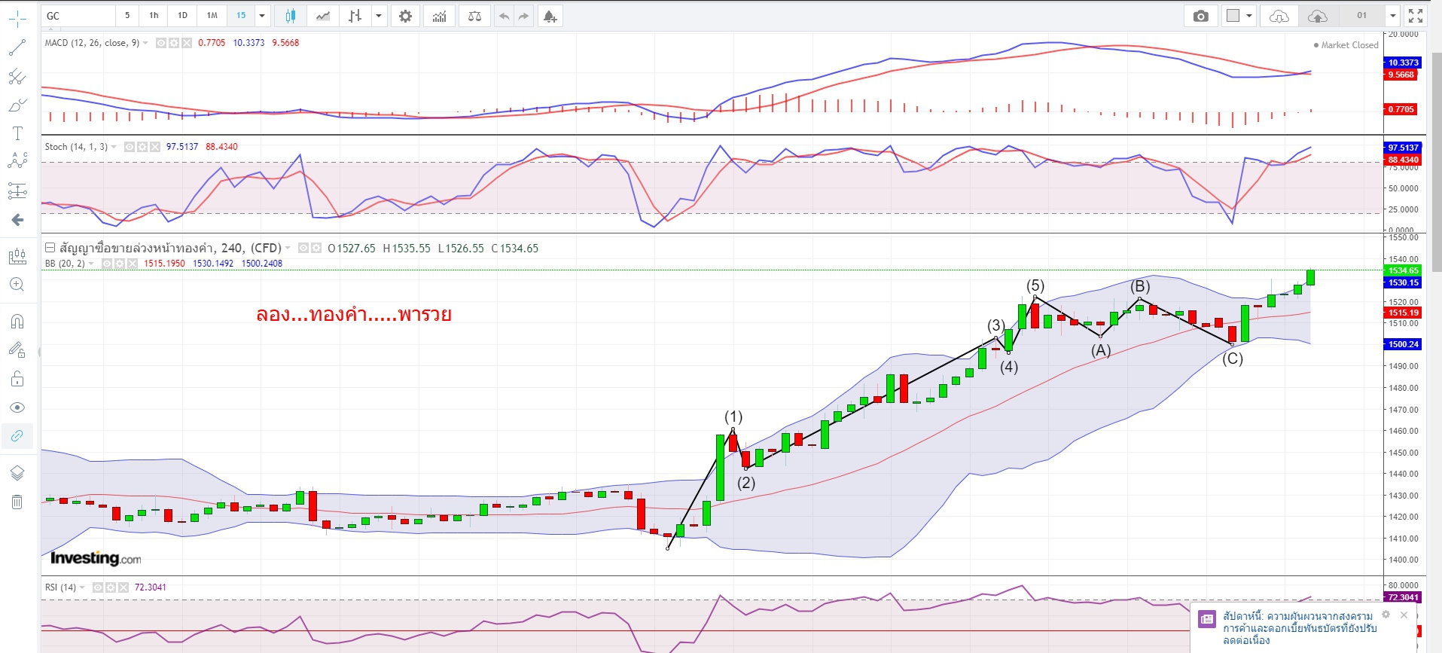The image size is (1442, 653).
Task: Open the saved chart named 01
Action: [1361, 16]
